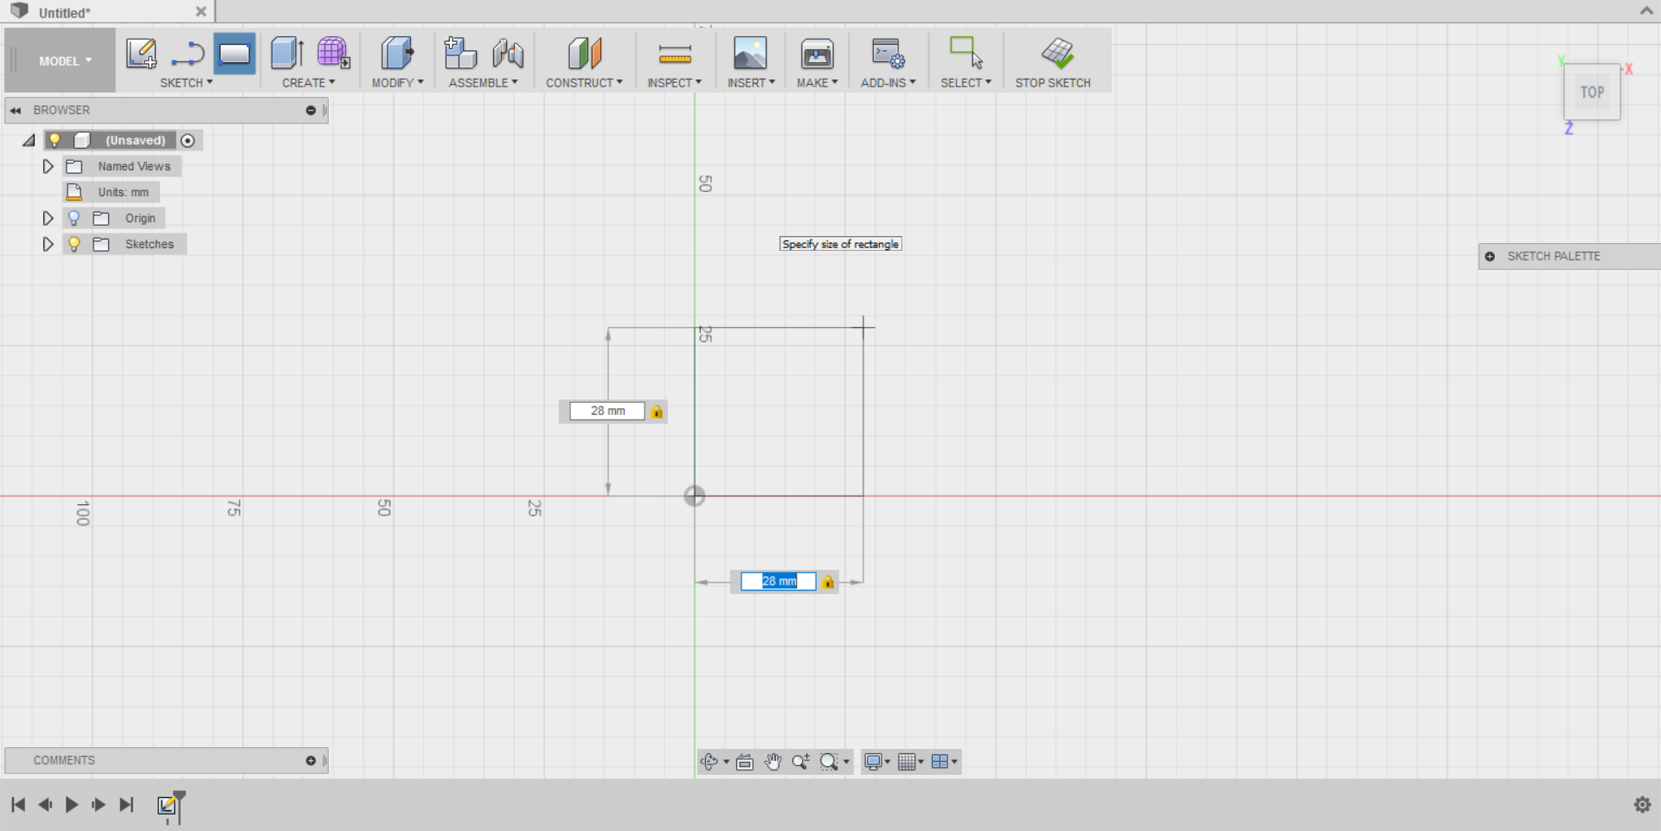Viewport: 1661px width, 831px height.
Task: Click STOP SKETCH label
Action: point(1053,83)
